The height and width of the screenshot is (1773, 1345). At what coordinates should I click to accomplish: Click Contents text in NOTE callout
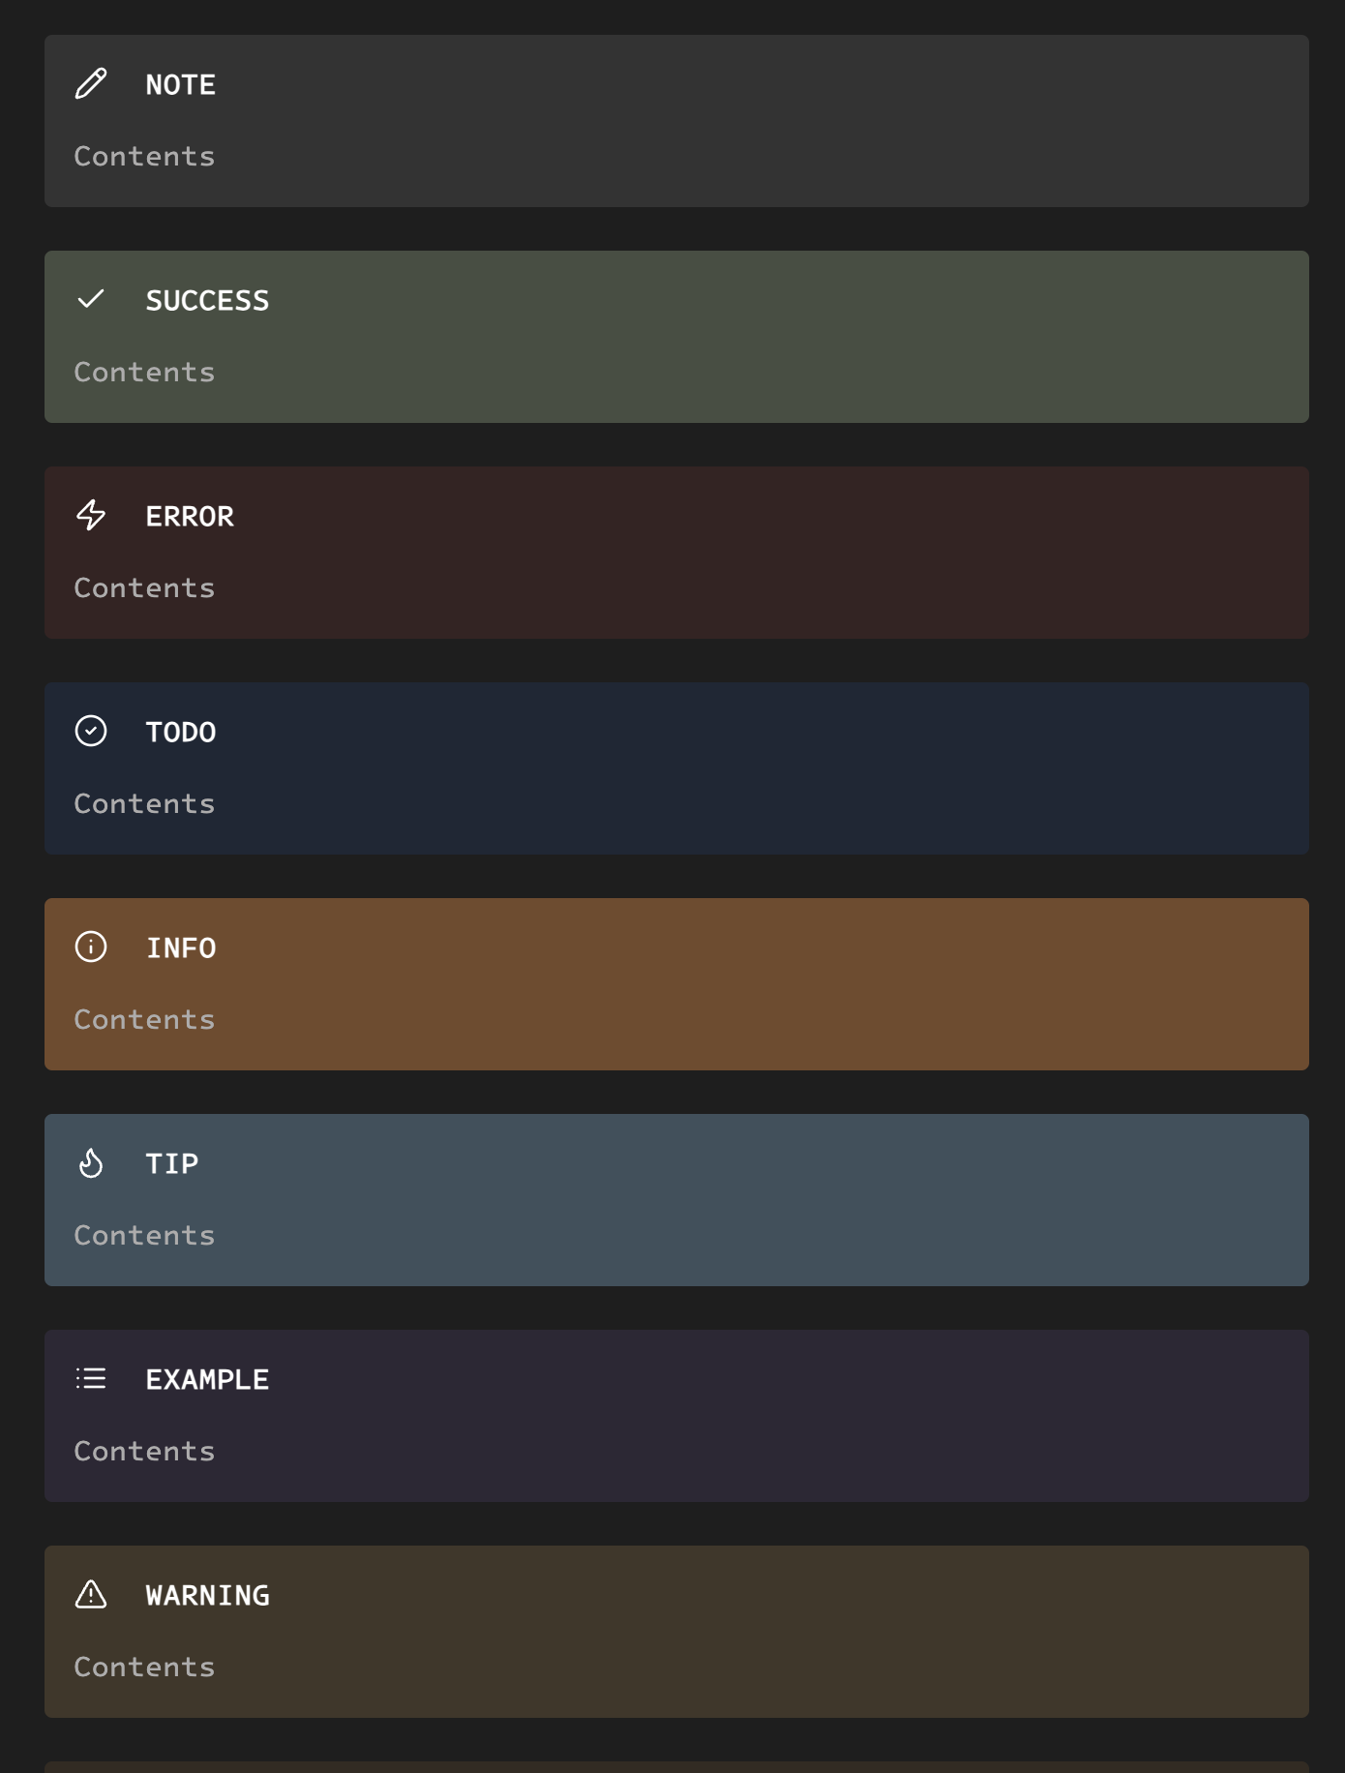pos(144,157)
